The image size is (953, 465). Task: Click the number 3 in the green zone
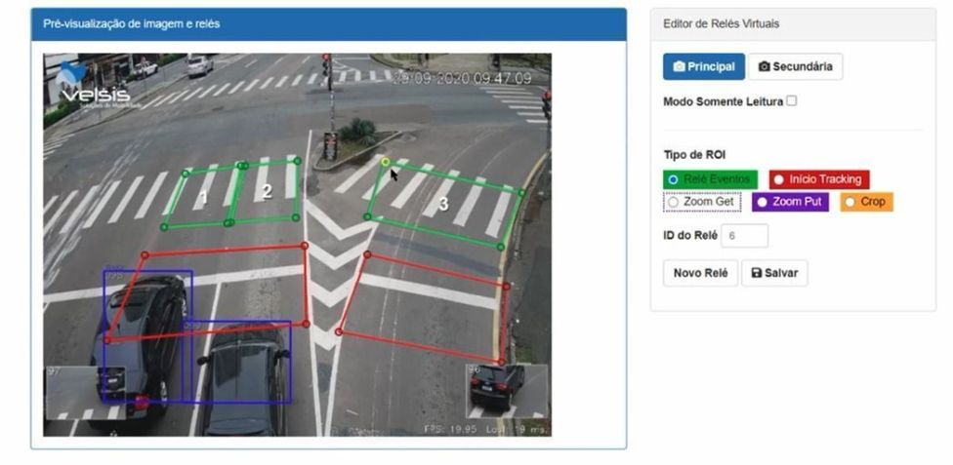click(443, 204)
